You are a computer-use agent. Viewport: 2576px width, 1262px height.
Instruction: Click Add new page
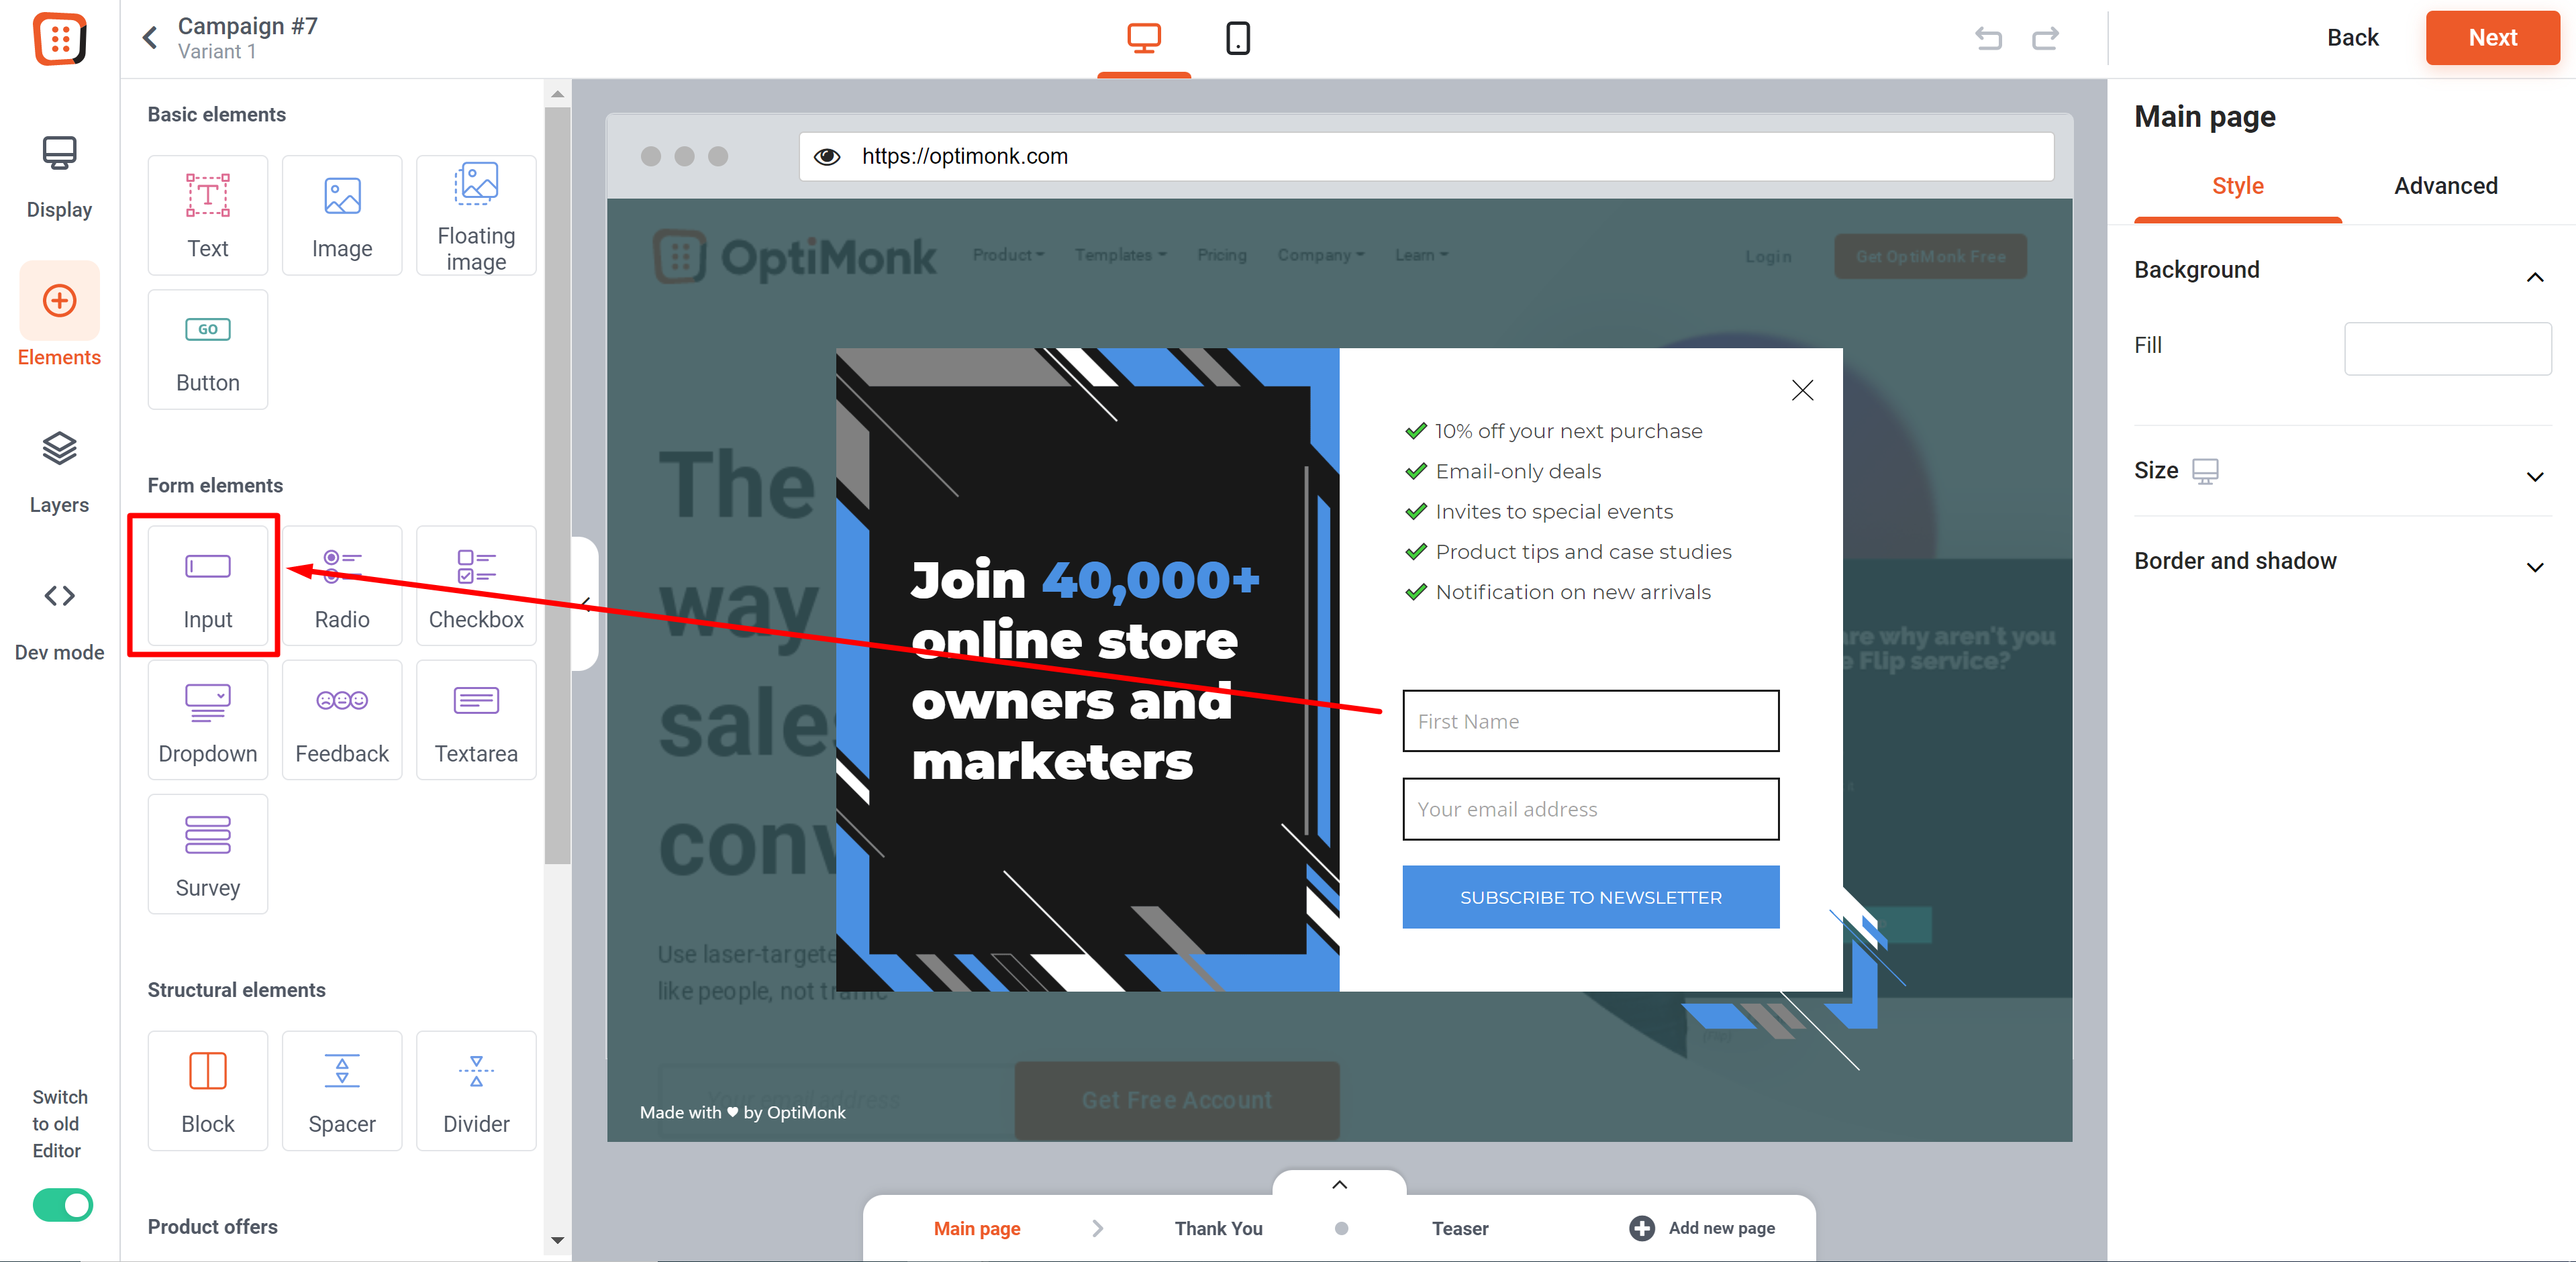1702,1228
